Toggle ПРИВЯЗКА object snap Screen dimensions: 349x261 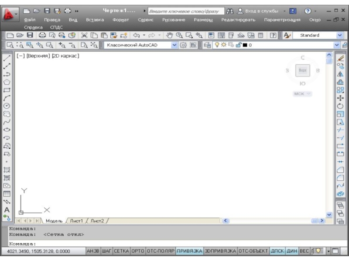click(189, 251)
